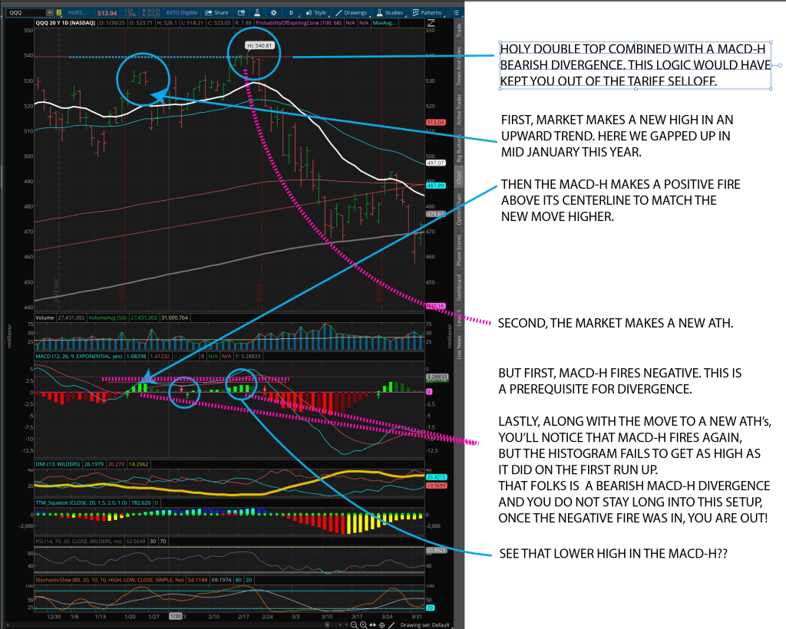Viewport: 786px width, 629px height.
Task: Click the QQQ symbol input field
Action: pos(27,13)
